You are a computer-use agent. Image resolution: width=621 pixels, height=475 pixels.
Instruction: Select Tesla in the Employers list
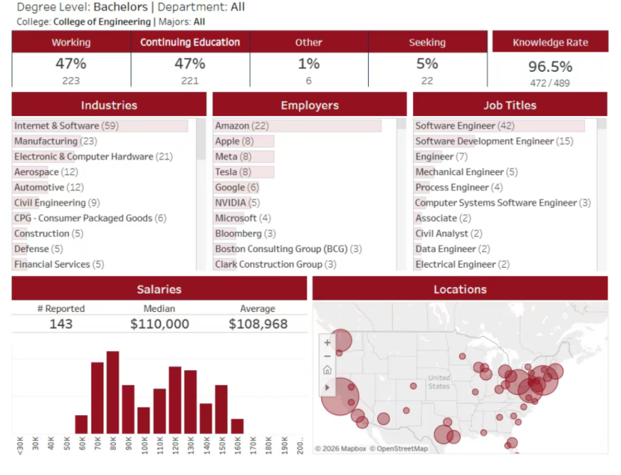pos(233,172)
